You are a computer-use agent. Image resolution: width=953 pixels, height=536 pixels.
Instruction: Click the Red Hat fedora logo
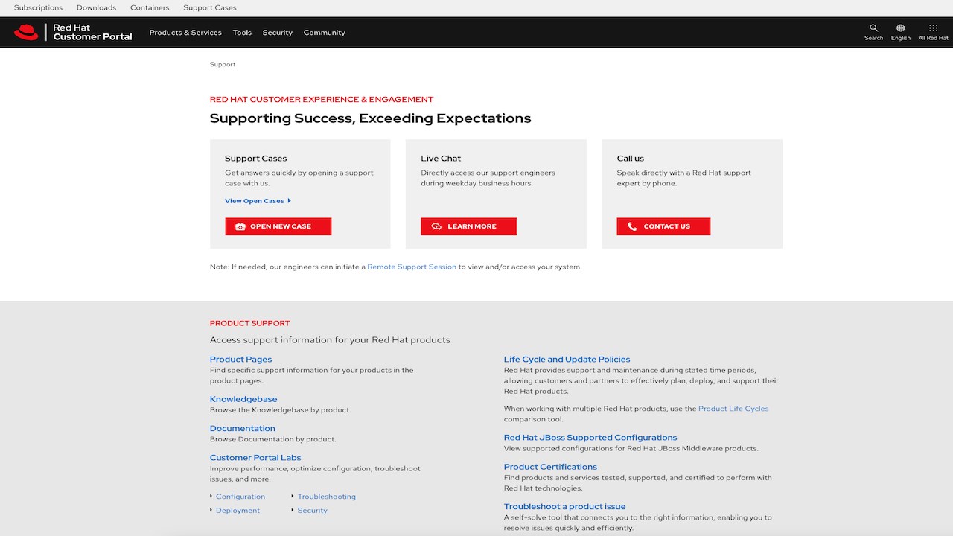pyautogui.click(x=26, y=32)
